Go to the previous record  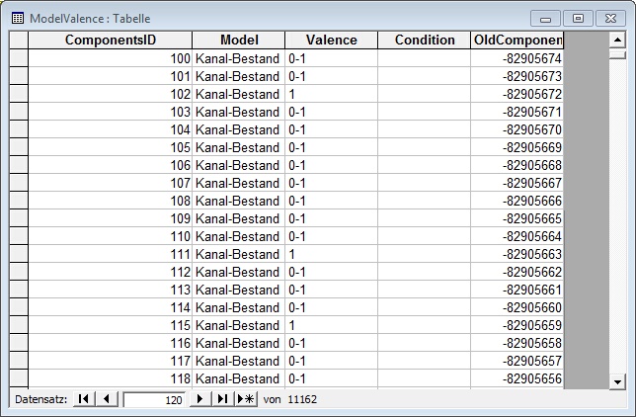click(108, 399)
